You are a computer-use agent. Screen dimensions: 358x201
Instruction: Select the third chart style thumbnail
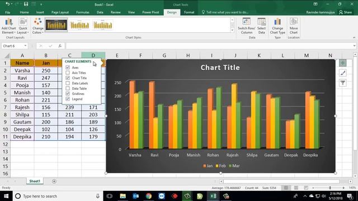(x=103, y=25)
